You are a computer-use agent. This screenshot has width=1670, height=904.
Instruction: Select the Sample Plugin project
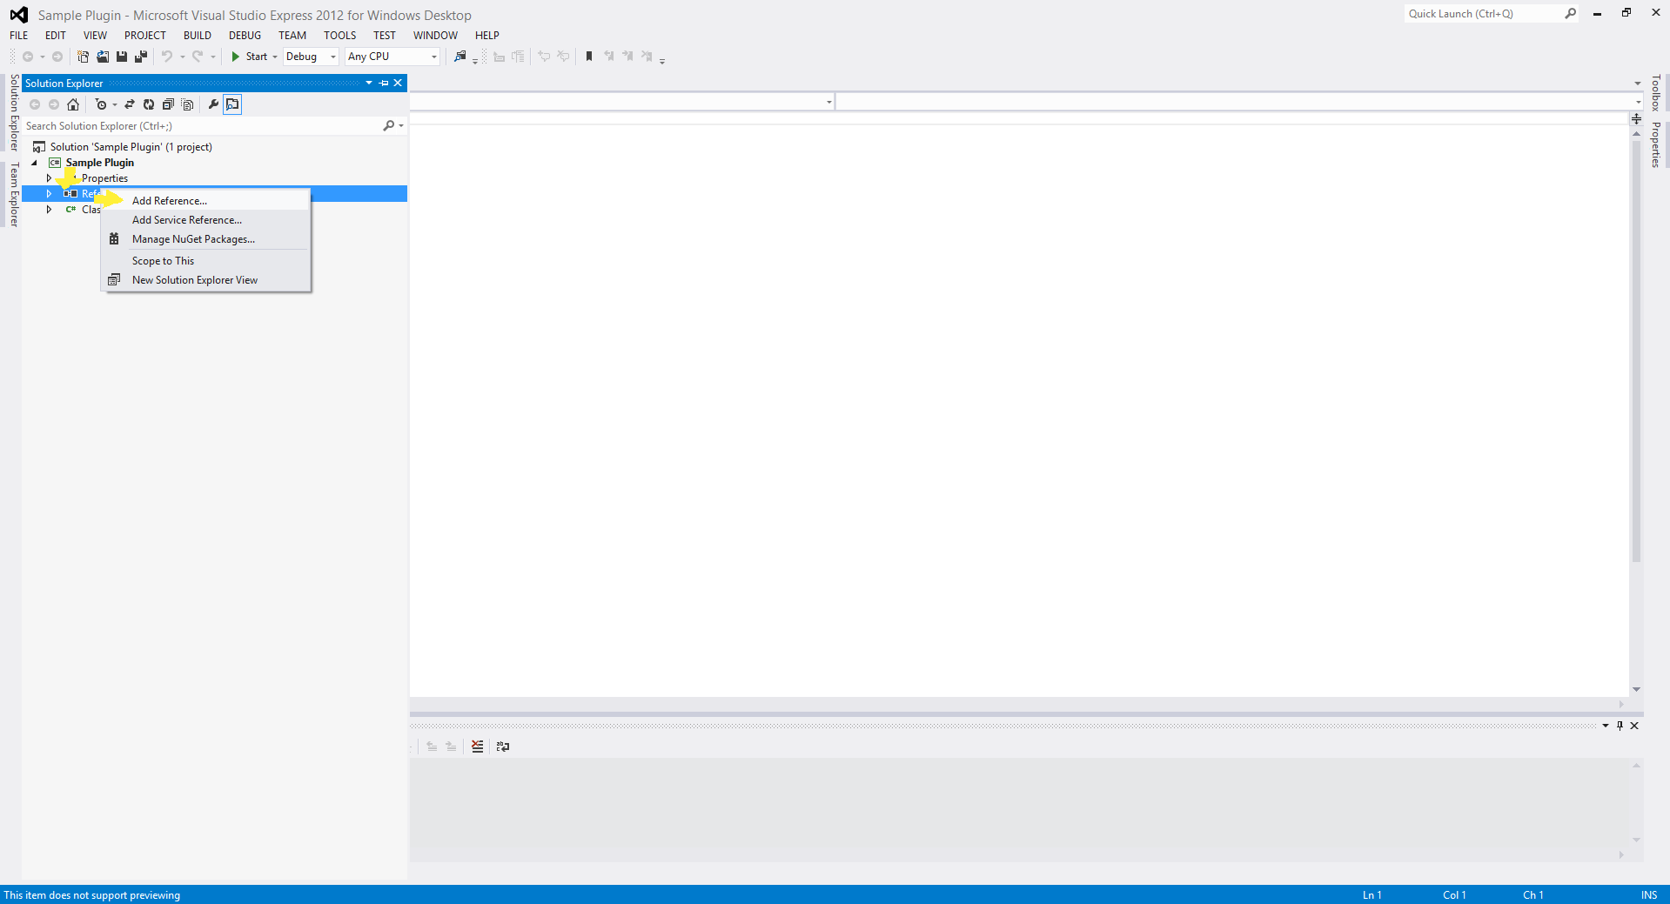(x=99, y=163)
